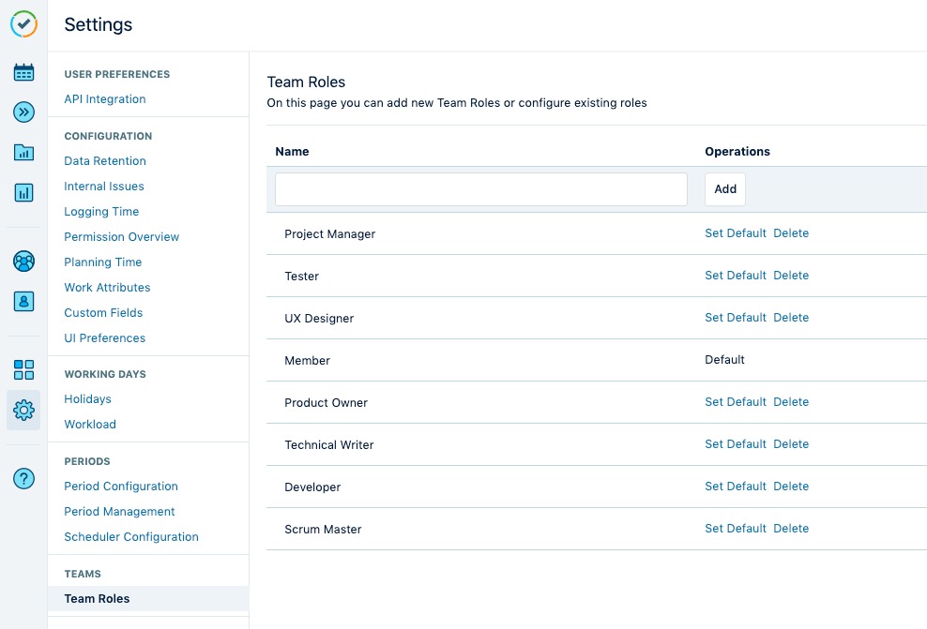Image resolution: width=927 pixels, height=629 pixels.
Task: Select Period Management in sidebar
Action: coord(119,512)
